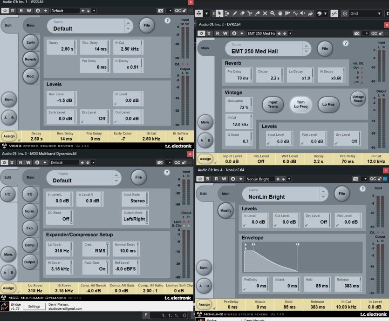
Task: Click the Mem. button in DVR2
Action: [x=205, y=122]
